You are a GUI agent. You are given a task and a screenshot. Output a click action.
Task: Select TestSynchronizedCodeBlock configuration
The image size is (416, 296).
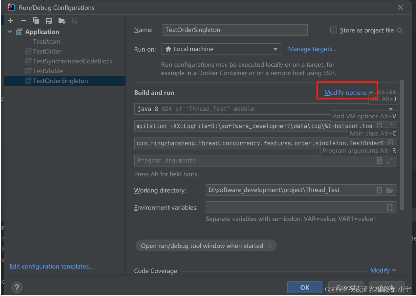click(x=73, y=61)
